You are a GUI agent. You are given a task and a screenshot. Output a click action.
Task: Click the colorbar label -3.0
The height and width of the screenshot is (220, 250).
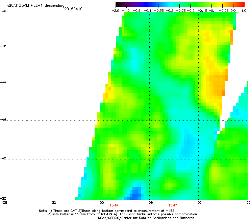point(115,11)
